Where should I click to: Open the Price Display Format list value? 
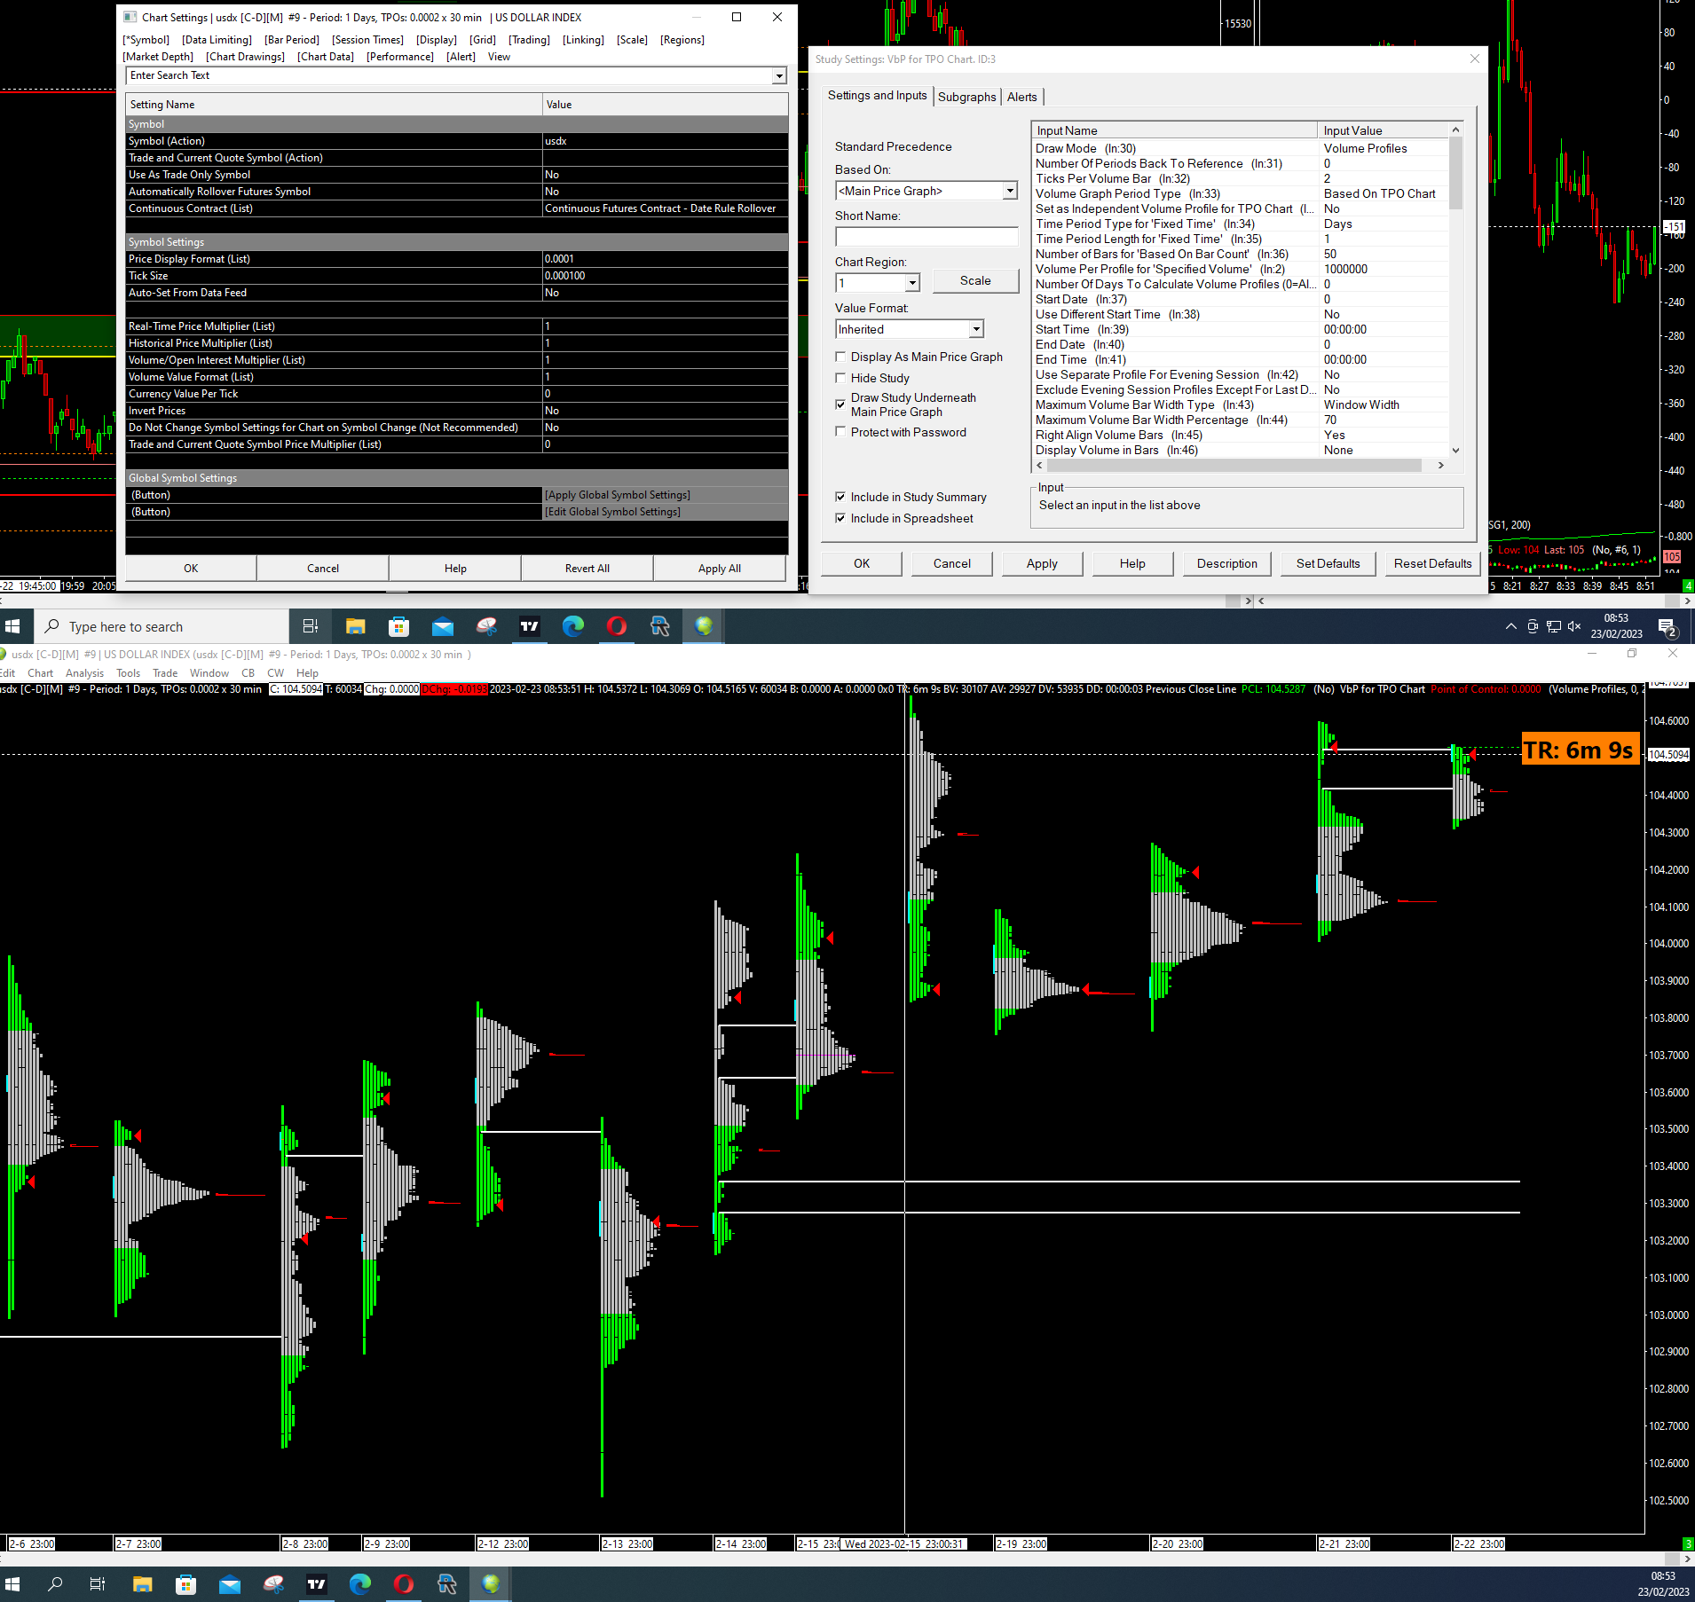point(665,259)
